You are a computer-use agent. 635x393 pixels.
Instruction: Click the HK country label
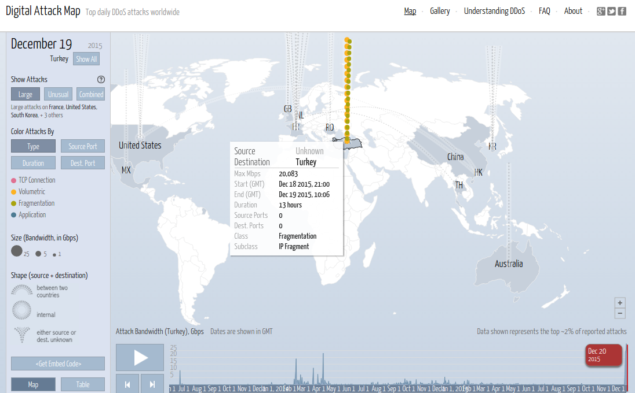pyautogui.click(x=478, y=172)
